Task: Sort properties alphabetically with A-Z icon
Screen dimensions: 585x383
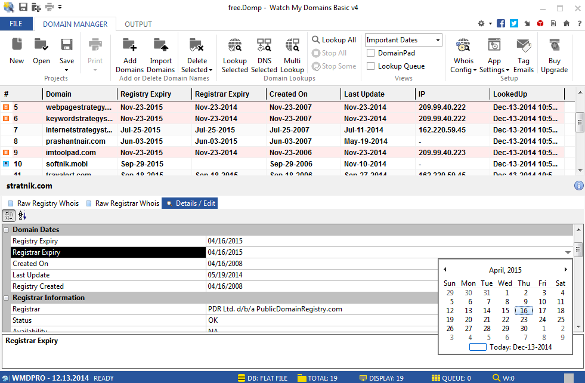Action: pos(23,215)
